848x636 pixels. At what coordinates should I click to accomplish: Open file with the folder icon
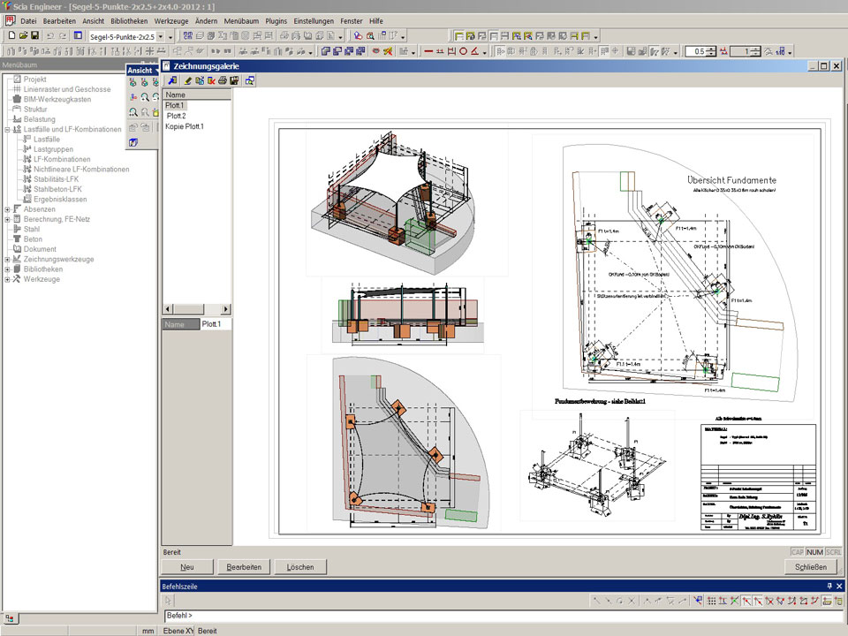coord(23,36)
